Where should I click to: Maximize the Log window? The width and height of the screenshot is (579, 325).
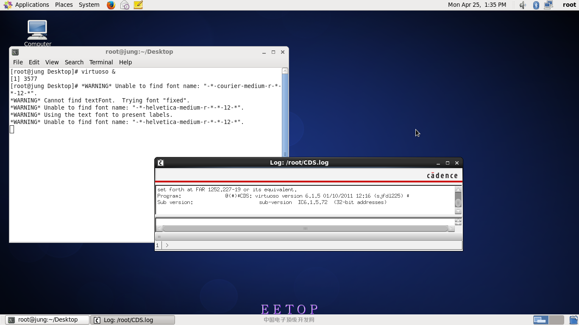[x=448, y=163]
